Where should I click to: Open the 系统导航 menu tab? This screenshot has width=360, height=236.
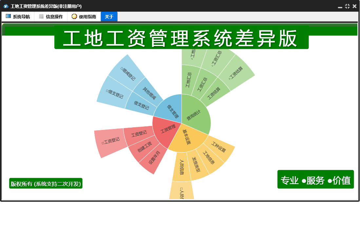(x=18, y=16)
